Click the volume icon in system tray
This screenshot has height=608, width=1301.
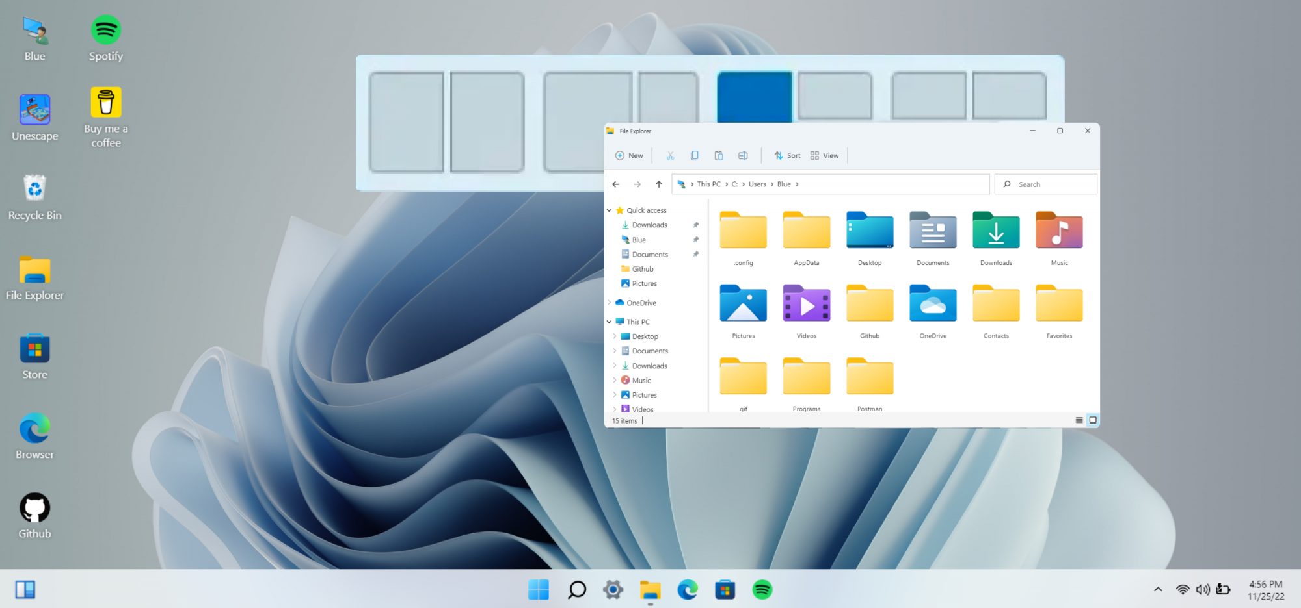(1203, 590)
